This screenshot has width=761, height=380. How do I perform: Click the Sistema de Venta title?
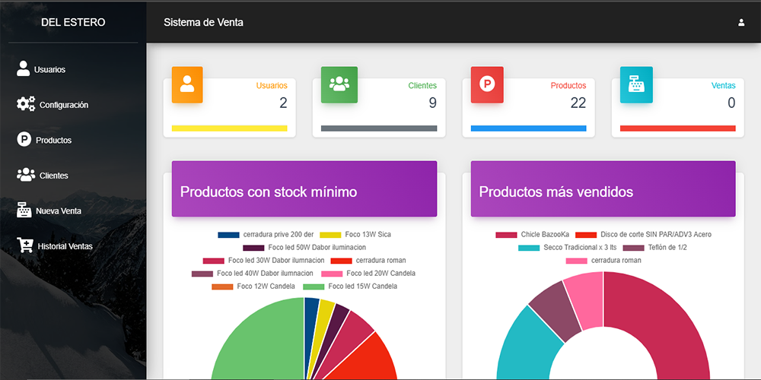pyautogui.click(x=203, y=22)
